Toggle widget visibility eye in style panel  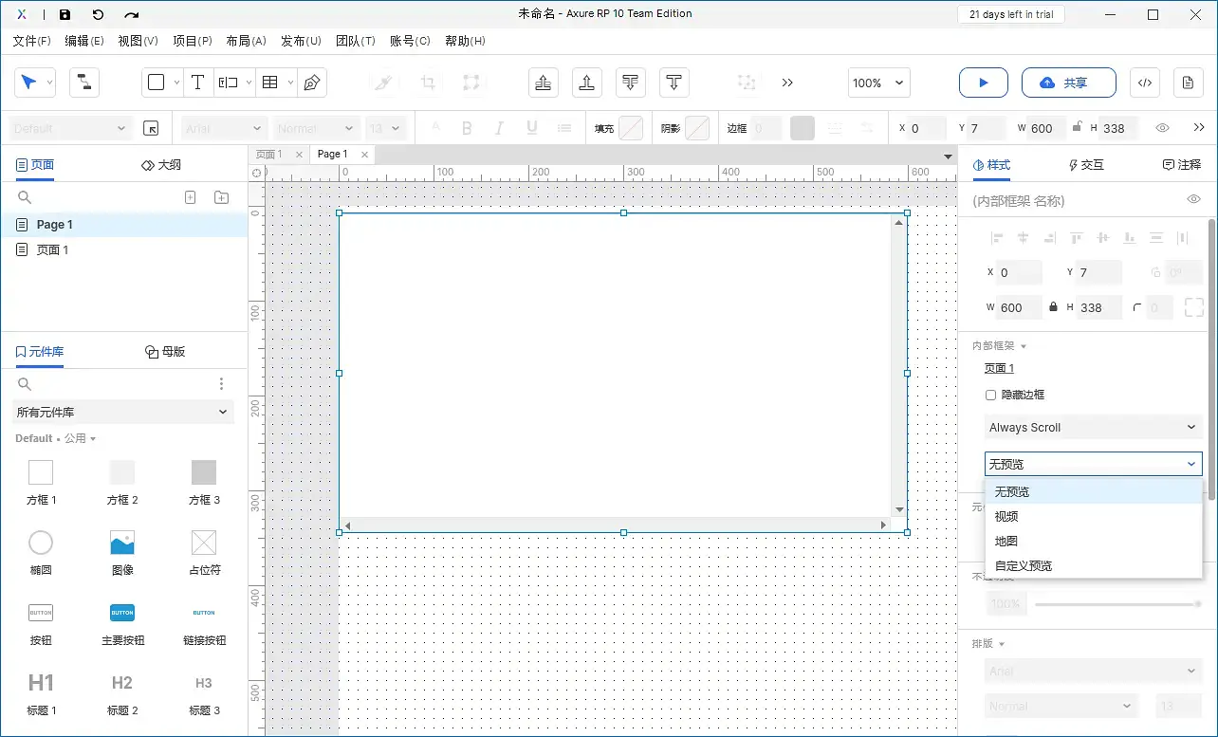pos(1193,200)
